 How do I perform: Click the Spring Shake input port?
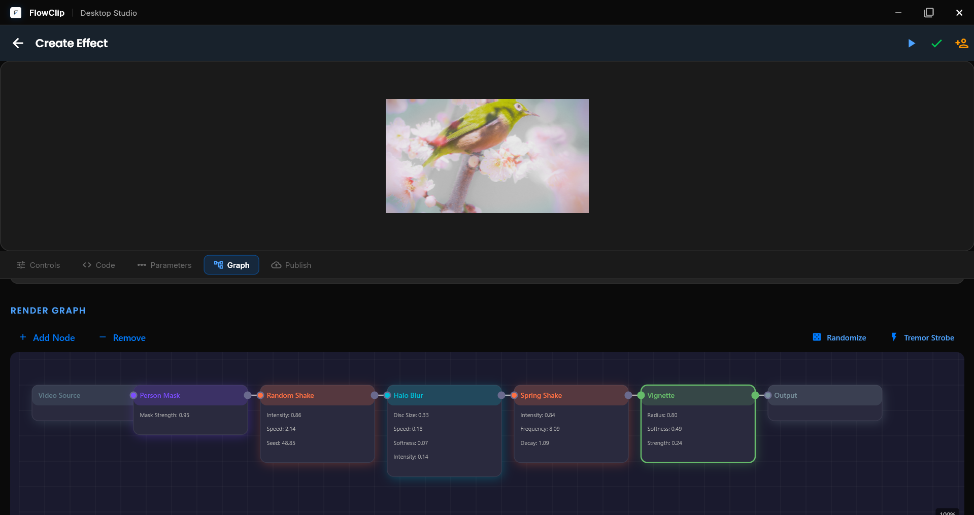(x=514, y=395)
